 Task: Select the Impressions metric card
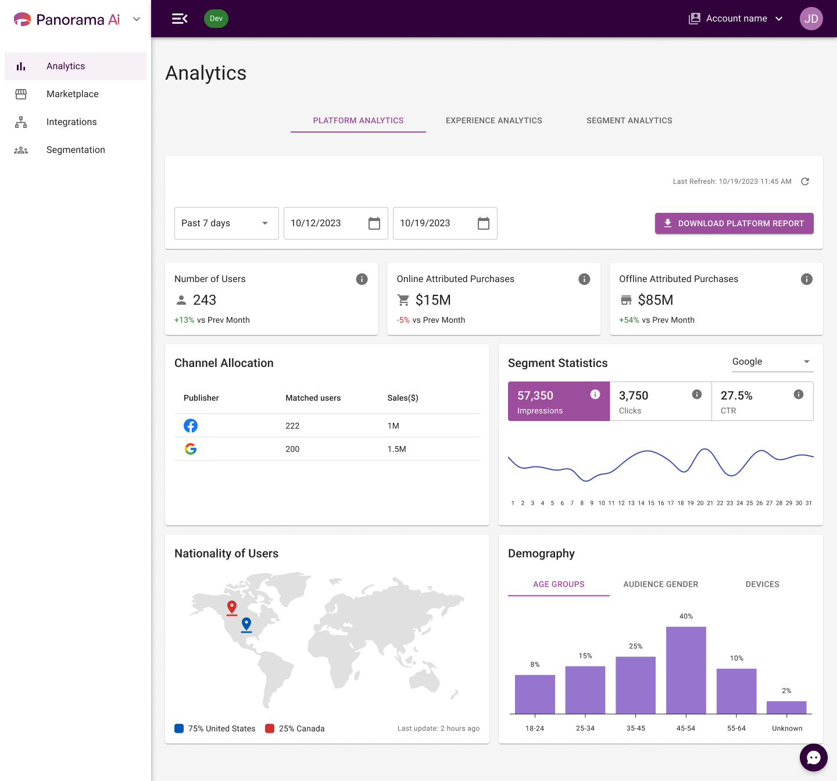(559, 401)
